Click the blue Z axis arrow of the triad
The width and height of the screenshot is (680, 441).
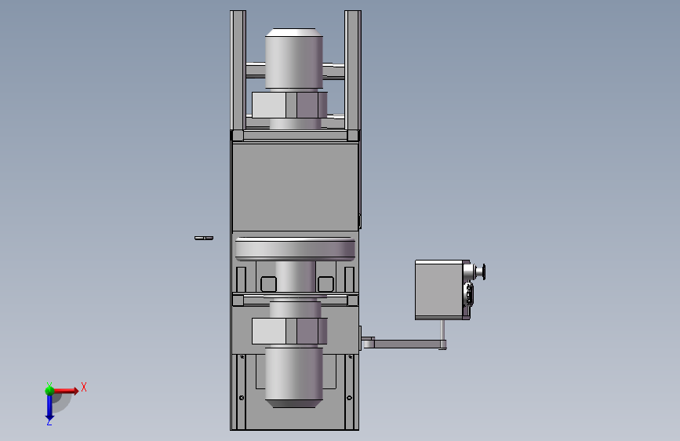(x=49, y=407)
